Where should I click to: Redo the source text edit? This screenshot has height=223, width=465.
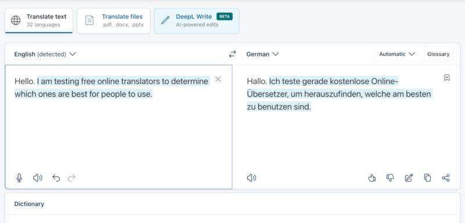tap(71, 178)
